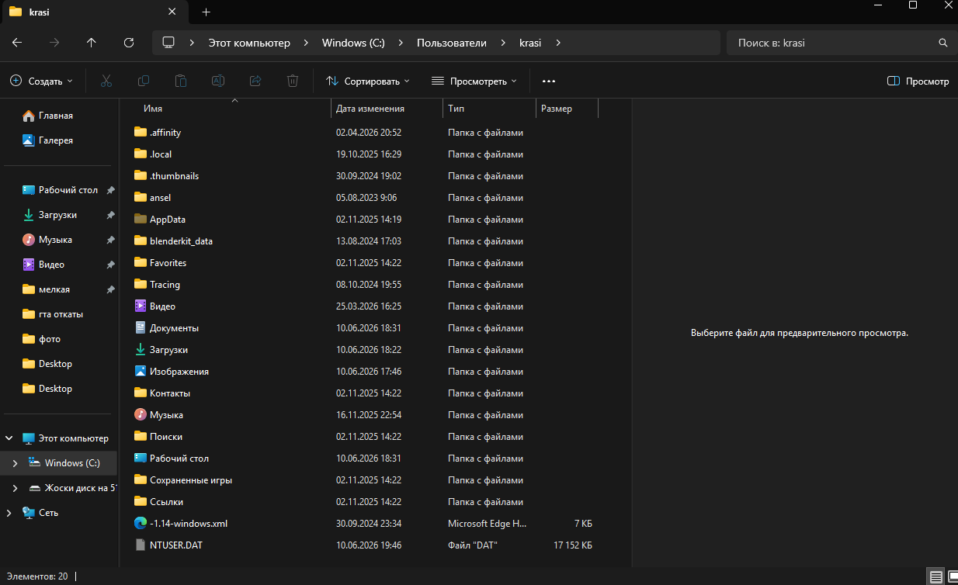
Task: Open the three-dots more options menu
Action: click(x=549, y=81)
